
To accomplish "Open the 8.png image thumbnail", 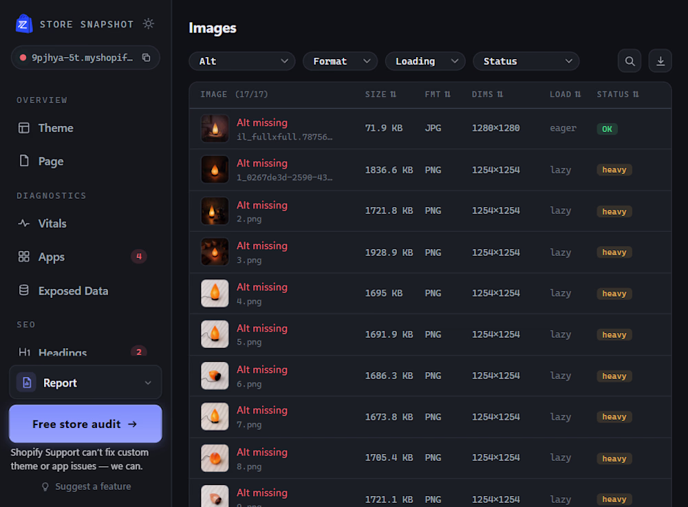I will pyautogui.click(x=215, y=458).
